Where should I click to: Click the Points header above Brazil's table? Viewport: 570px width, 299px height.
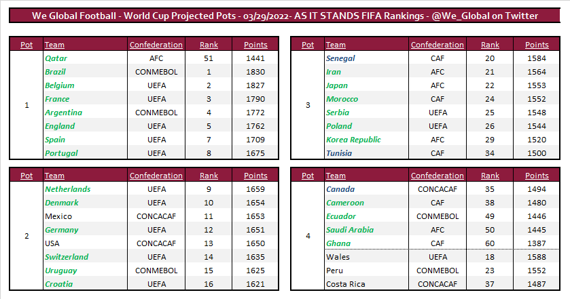coord(255,45)
